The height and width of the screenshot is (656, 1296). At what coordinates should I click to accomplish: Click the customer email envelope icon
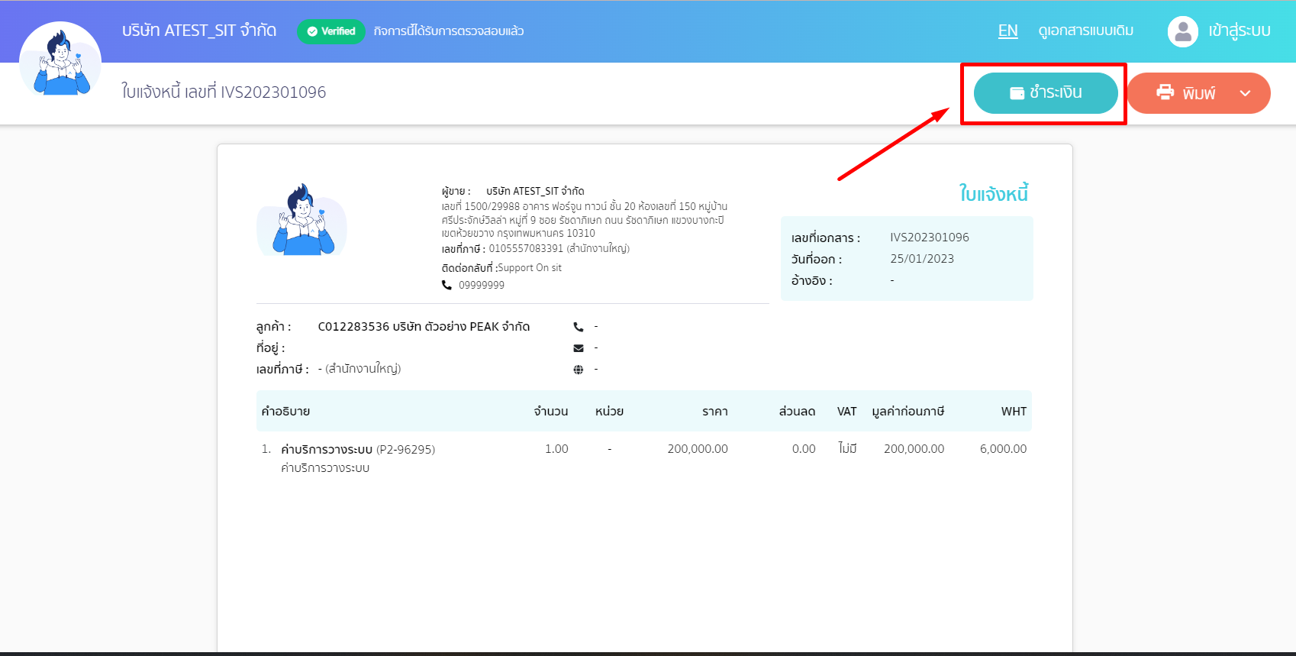point(579,348)
